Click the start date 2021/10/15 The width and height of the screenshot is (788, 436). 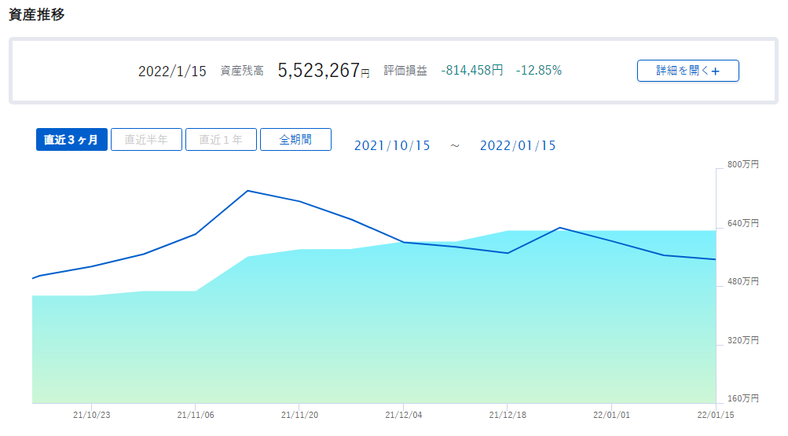[392, 145]
